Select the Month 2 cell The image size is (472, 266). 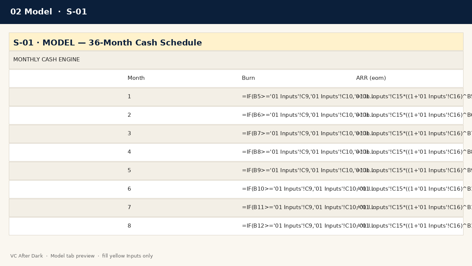click(x=180, y=115)
